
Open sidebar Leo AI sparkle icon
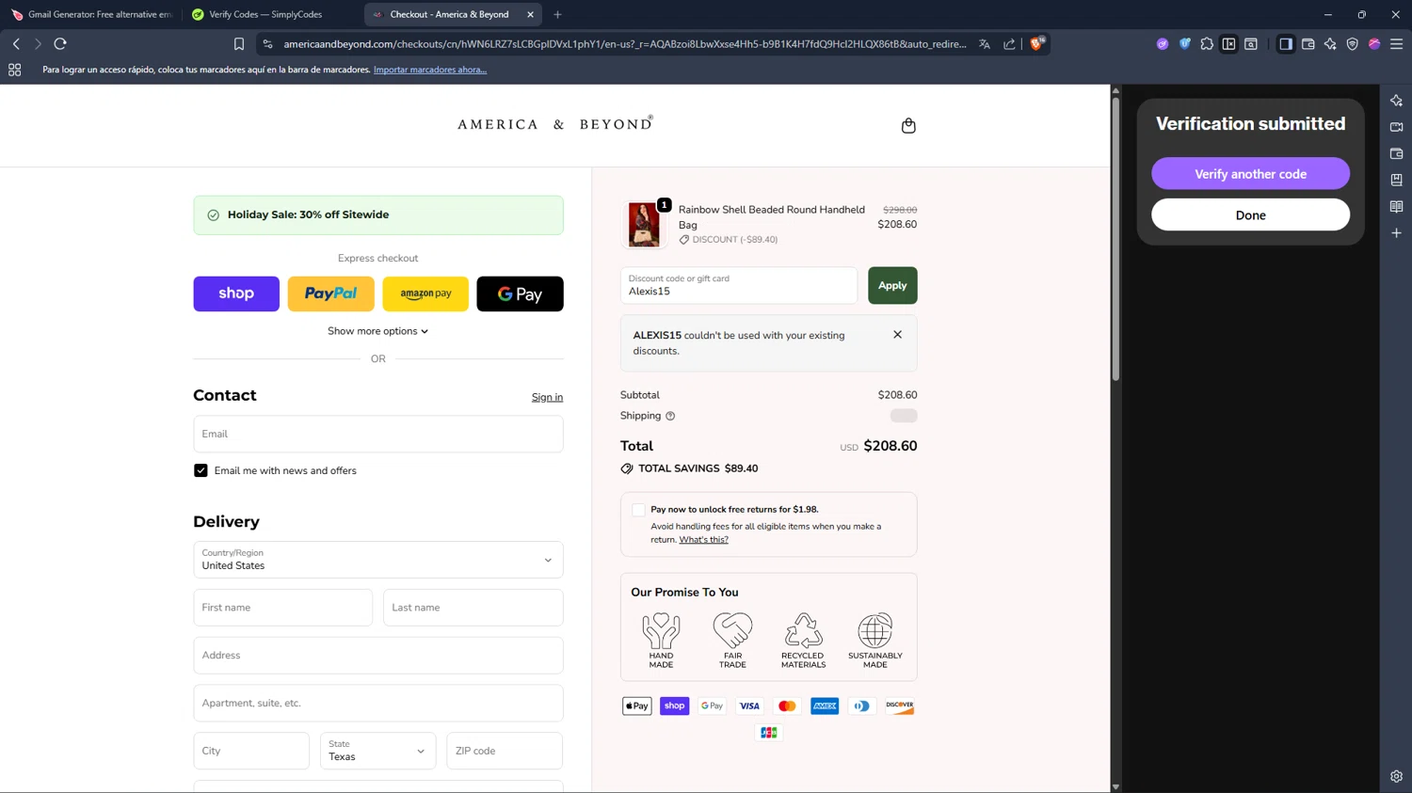(x=1396, y=101)
